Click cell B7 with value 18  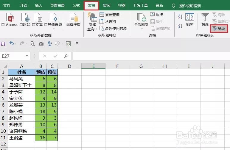click(x=41, y=112)
